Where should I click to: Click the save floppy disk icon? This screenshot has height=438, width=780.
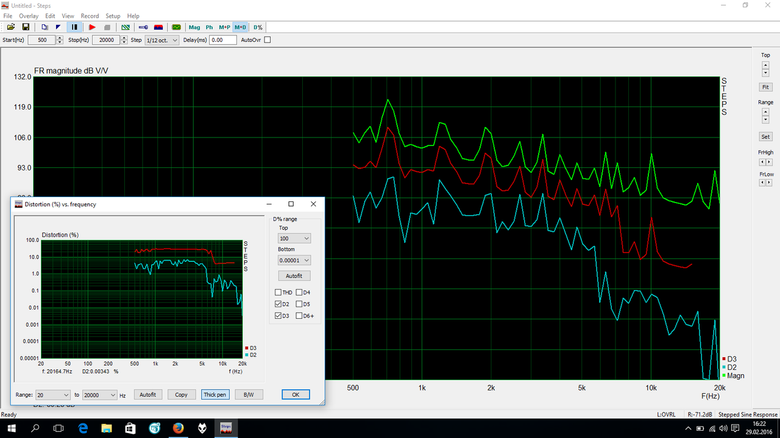click(x=26, y=27)
